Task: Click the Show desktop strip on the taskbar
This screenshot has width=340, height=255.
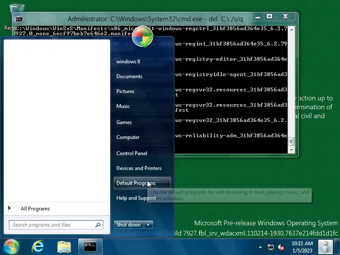Action: [337, 247]
